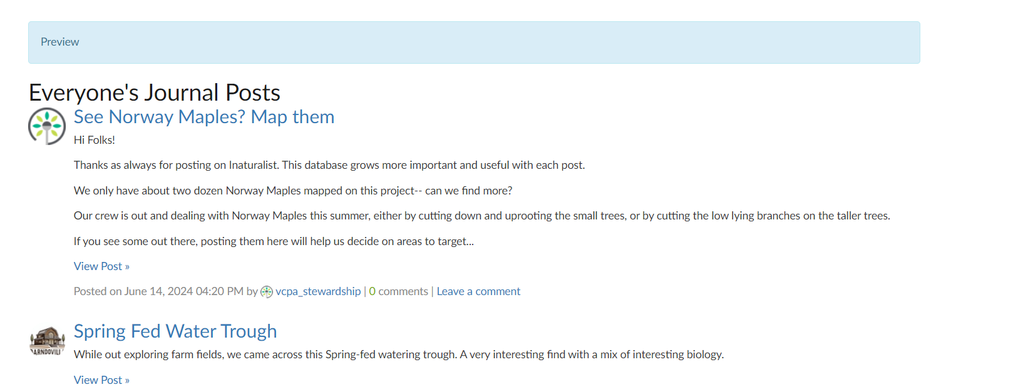Click the blue Preview banner
The width and height of the screenshot is (1018, 387).
474,43
